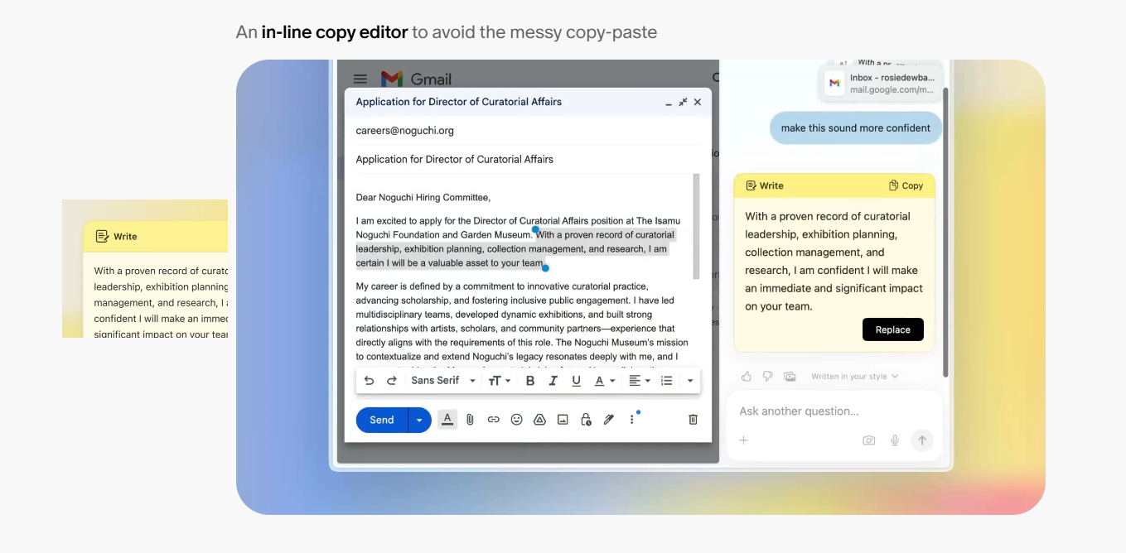The image size is (1126, 553).
Task: Toggle italic formatting
Action: (x=553, y=381)
